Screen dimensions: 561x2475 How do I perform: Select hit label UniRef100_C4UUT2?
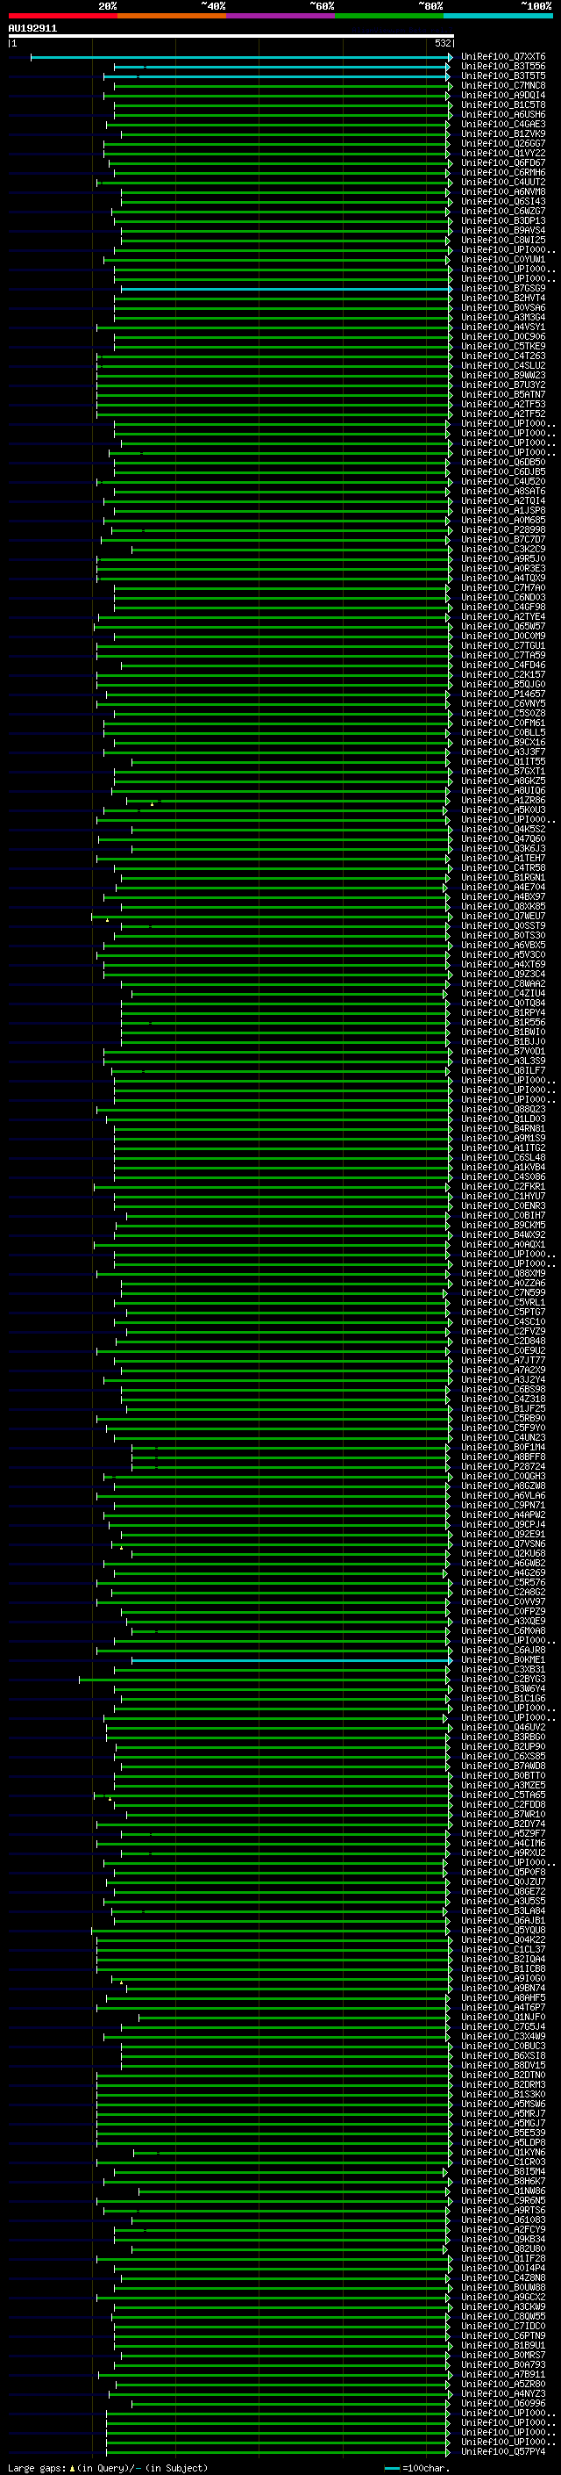click(503, 183)
